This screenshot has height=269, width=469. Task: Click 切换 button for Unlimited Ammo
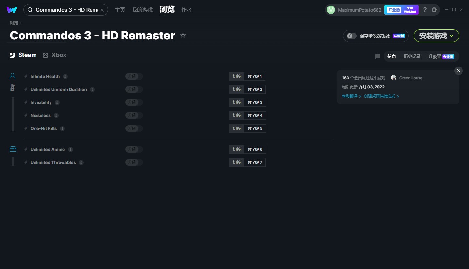tap(237, 149)
